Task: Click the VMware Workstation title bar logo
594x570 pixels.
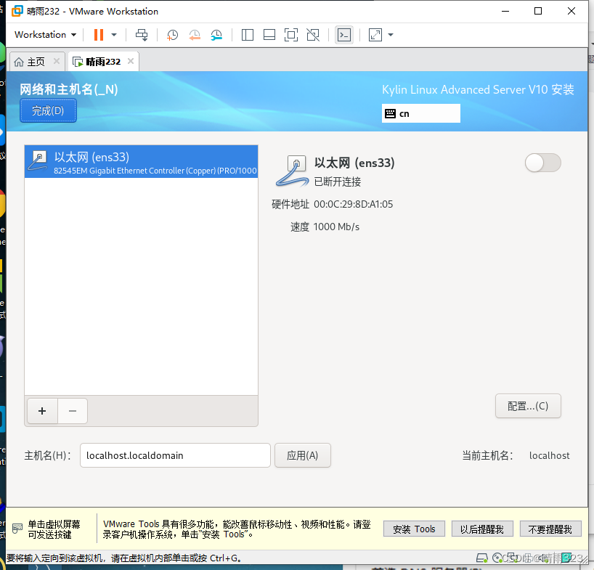Action: pos(17,11)
